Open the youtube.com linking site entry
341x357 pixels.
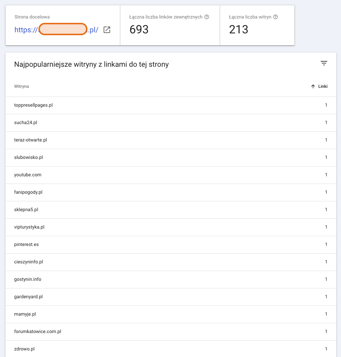click(x=28, y=175)
